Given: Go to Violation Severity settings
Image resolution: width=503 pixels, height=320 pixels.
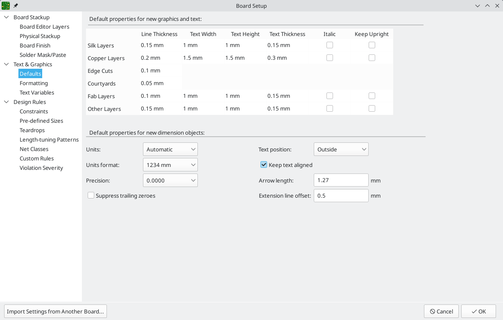Looking at the screenshot, I should [41, 168].
